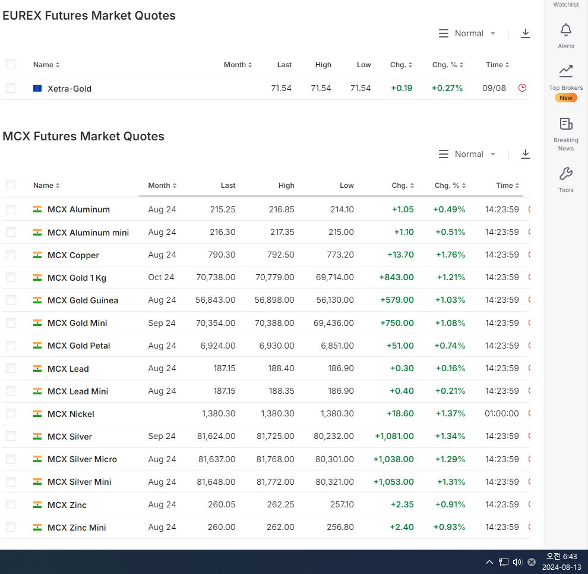The width and height of the screenshot is (588, 574).
Task: Click the India flag next to MCX Copper
Action: click(37, 255)
